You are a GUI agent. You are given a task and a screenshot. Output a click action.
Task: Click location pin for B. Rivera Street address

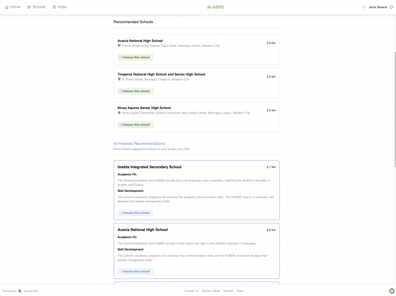[119, 79]
